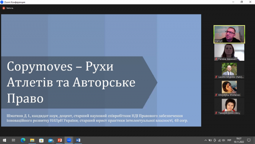Launch Microsoft Edge from taskbar
The image size is (255, 144).
click(x=23, y=140)
